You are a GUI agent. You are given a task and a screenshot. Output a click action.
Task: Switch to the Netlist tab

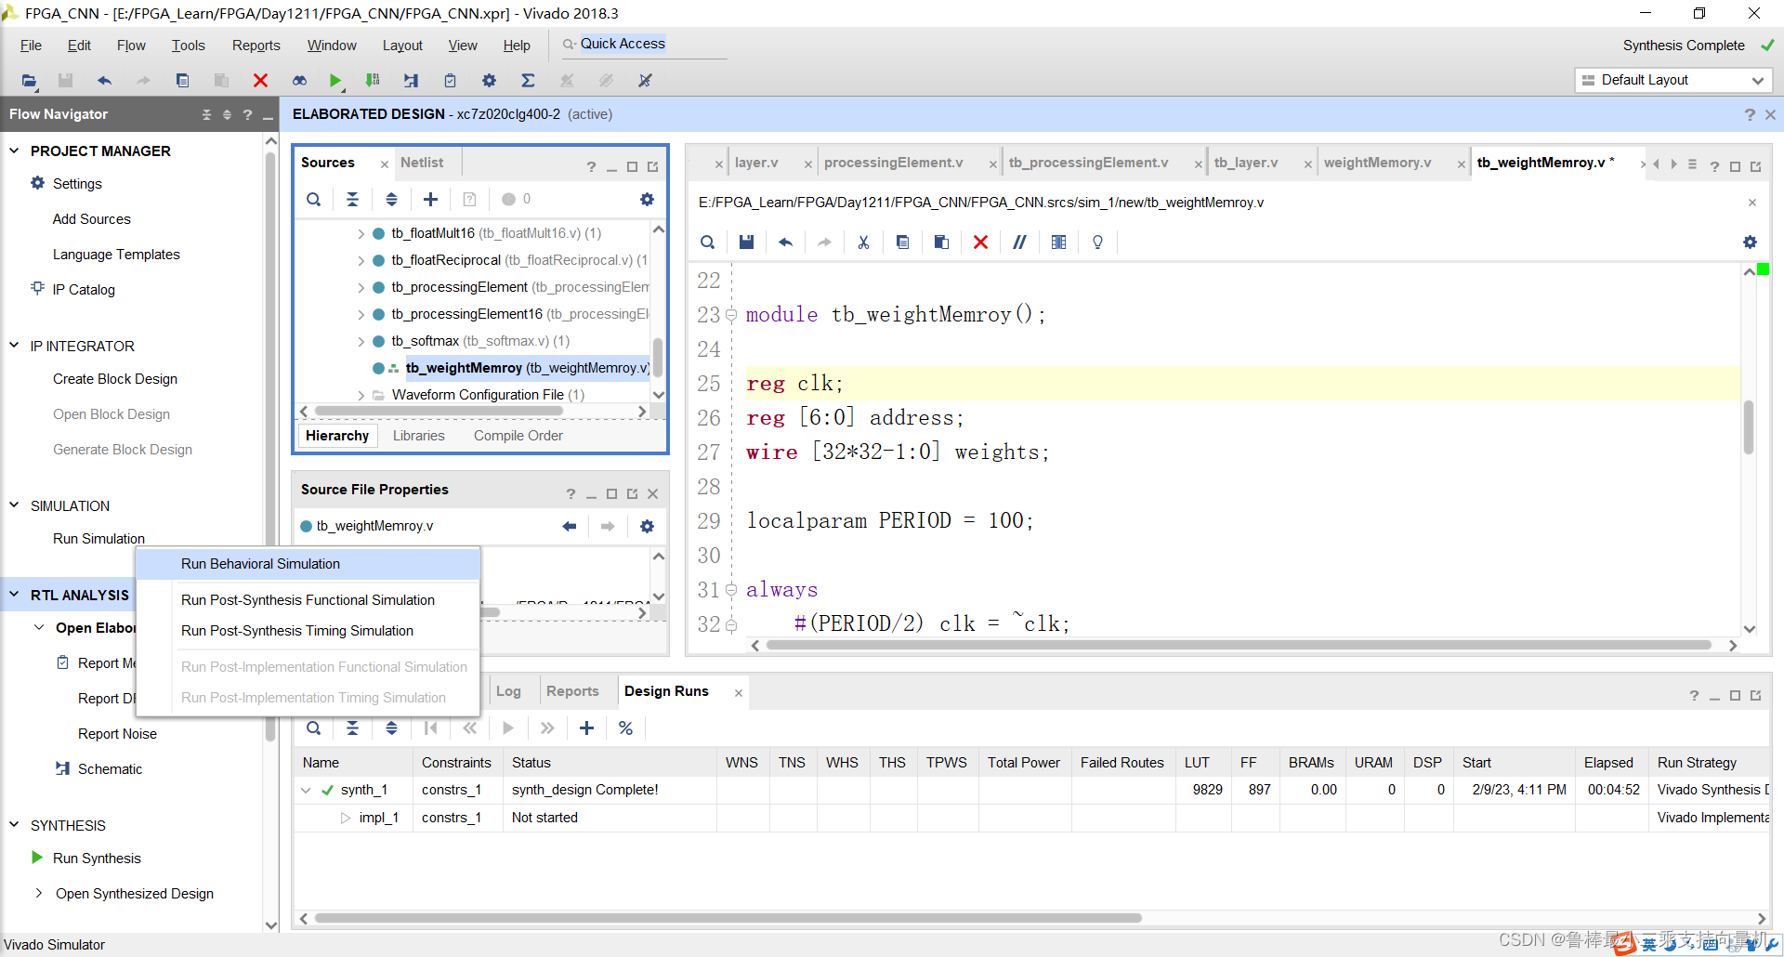coord(422,163)
